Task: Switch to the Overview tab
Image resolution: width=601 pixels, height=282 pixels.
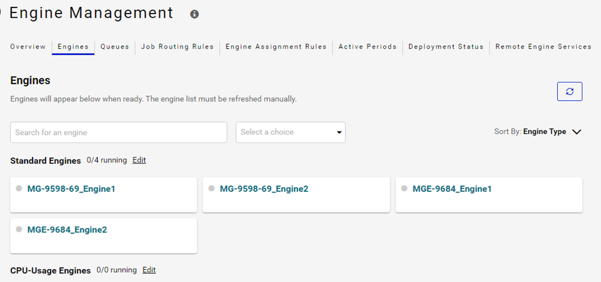Action: [28, 46]
